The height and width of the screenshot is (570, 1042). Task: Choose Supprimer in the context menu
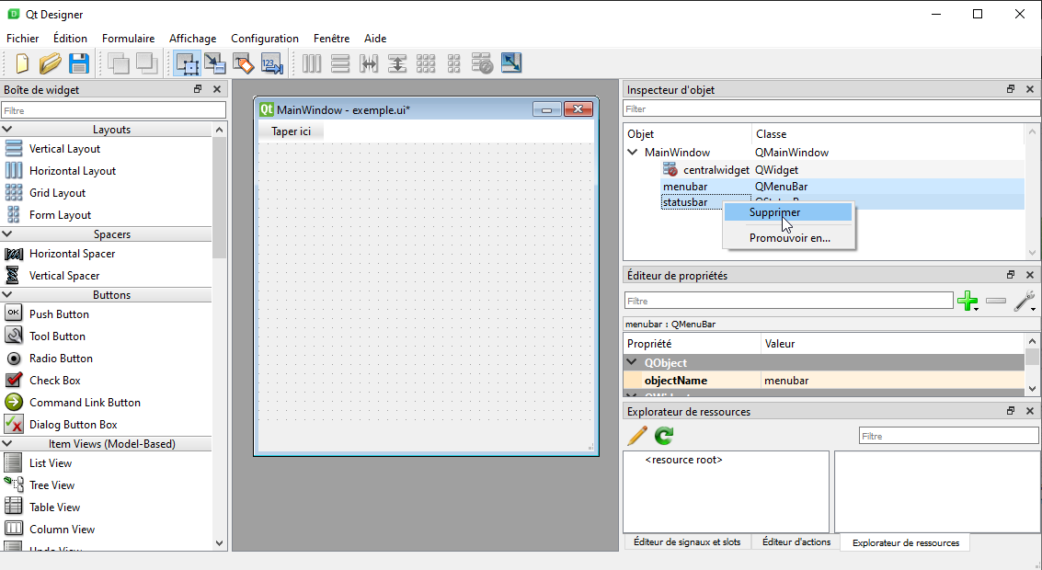(789, 212)
